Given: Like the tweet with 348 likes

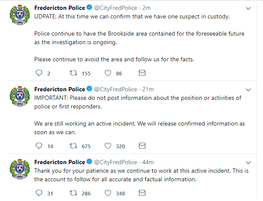Looking at the screenshot, I should coord(107,193).
